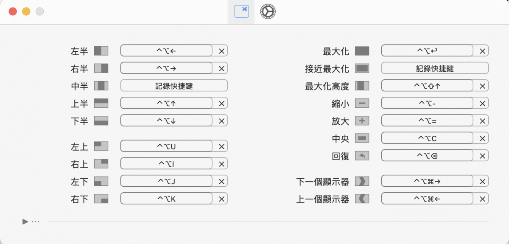
Task: Open the general settings gear tab
Action: (x=268, y=11)
